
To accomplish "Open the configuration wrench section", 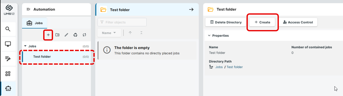I will [x=8, y=59].
